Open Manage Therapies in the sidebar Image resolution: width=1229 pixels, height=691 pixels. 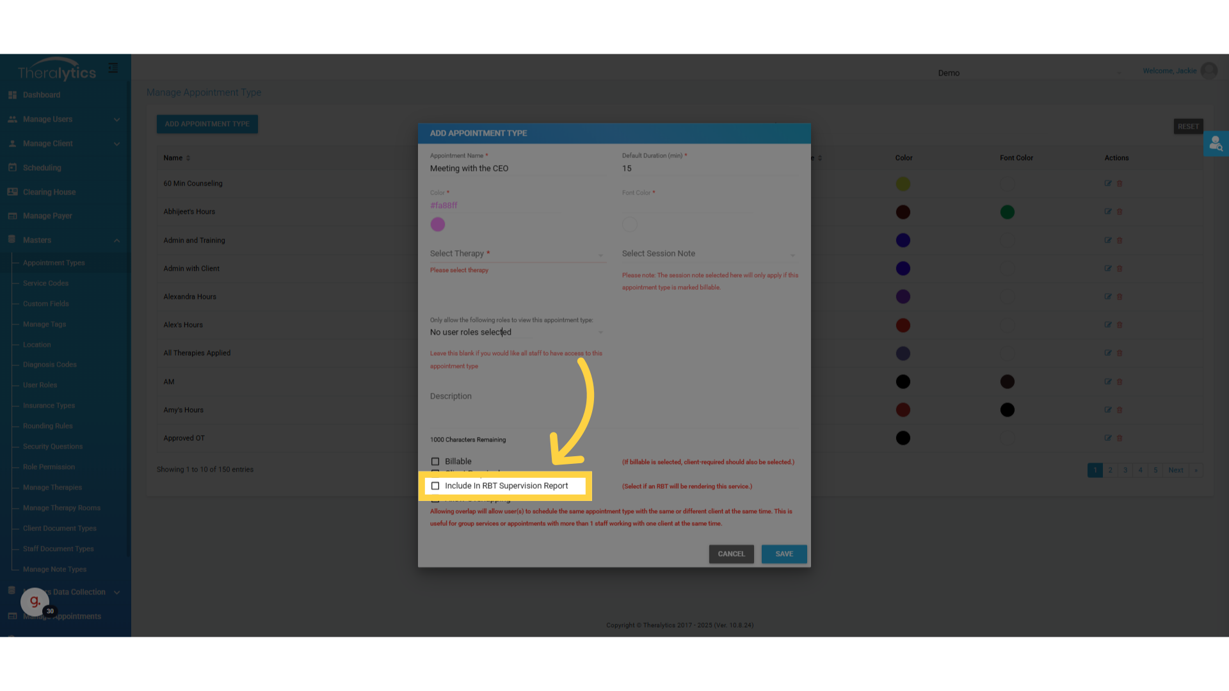click(52, 488)
